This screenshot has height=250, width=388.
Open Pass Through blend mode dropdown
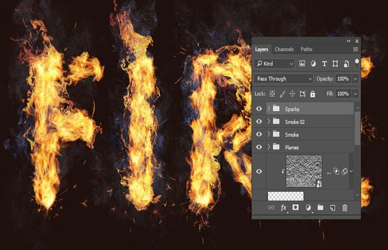(x=284, y=79)
